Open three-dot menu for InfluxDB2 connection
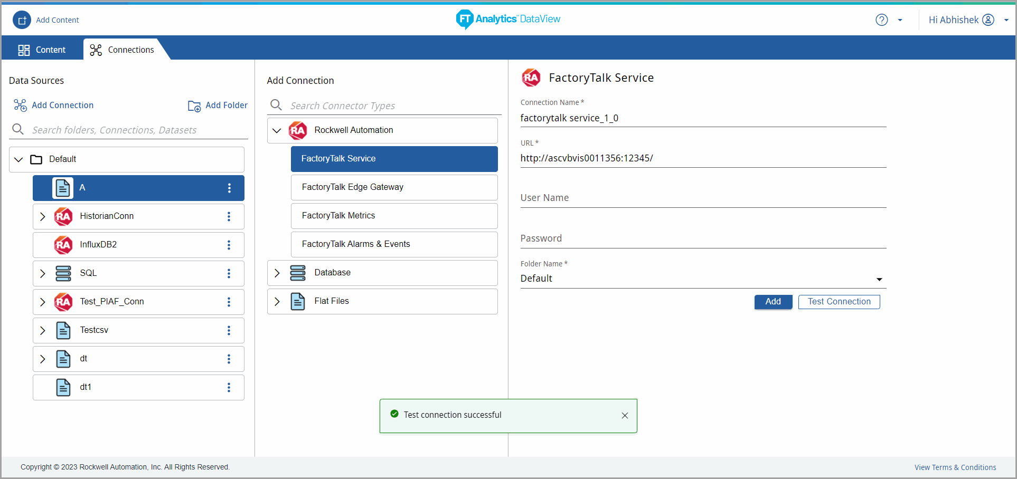Image resolution: width=1017 pixels, height=479 pixels. [x=229, y=245]
